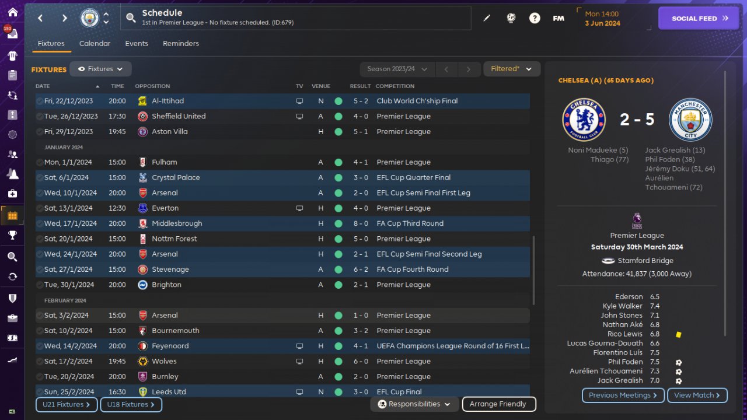Screen dimensions: 747x420
Task: Toggle the checkmark on the Fulham fixture row
Action: tap(39, 162)
